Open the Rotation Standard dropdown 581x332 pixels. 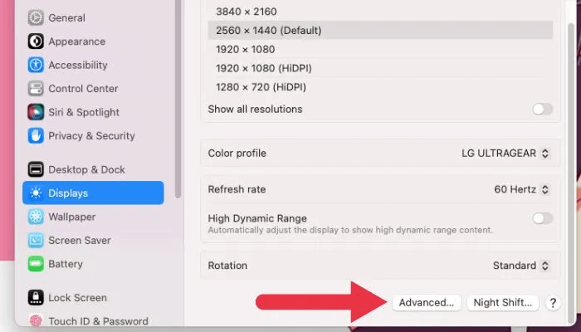pos(520,266)
